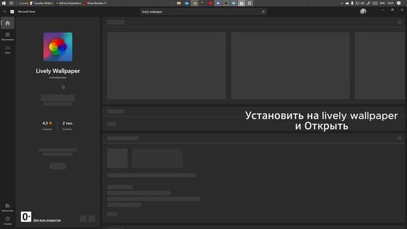The height and width of the screenshot is (229, 407).
Task: Open the user profile avatar
Action: pyautogui.click(x=363, y=11)
